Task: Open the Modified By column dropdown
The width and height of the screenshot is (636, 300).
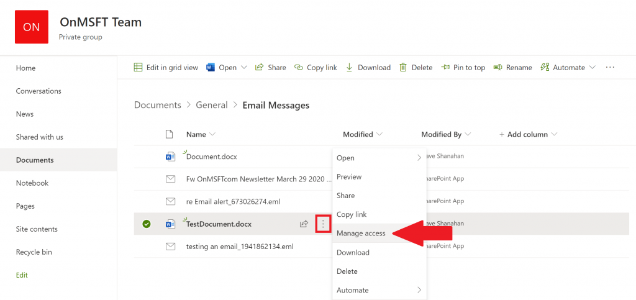Action: pyautogui.click(x=468, y=134)
